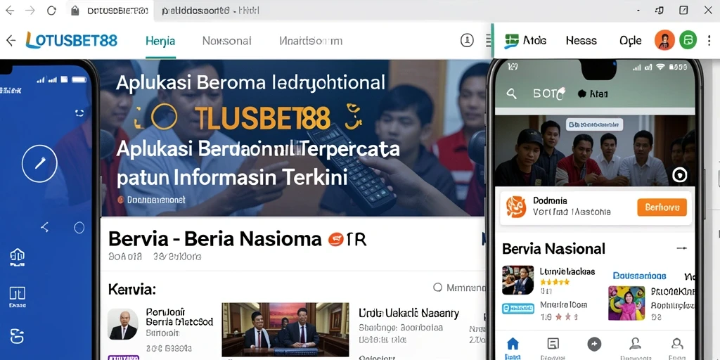720x360 pixels.
Task: Open the colorful cartoon app thumbnail
Action: 626,303
